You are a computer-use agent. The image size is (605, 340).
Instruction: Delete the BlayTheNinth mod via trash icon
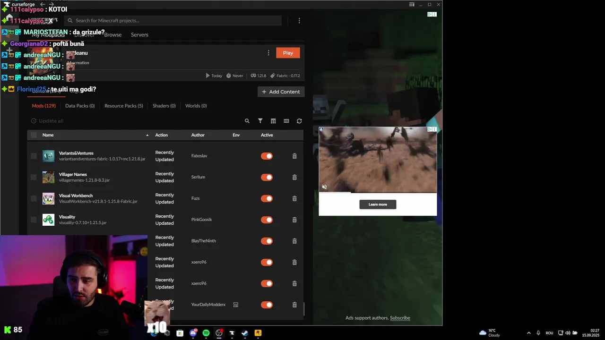294,241
